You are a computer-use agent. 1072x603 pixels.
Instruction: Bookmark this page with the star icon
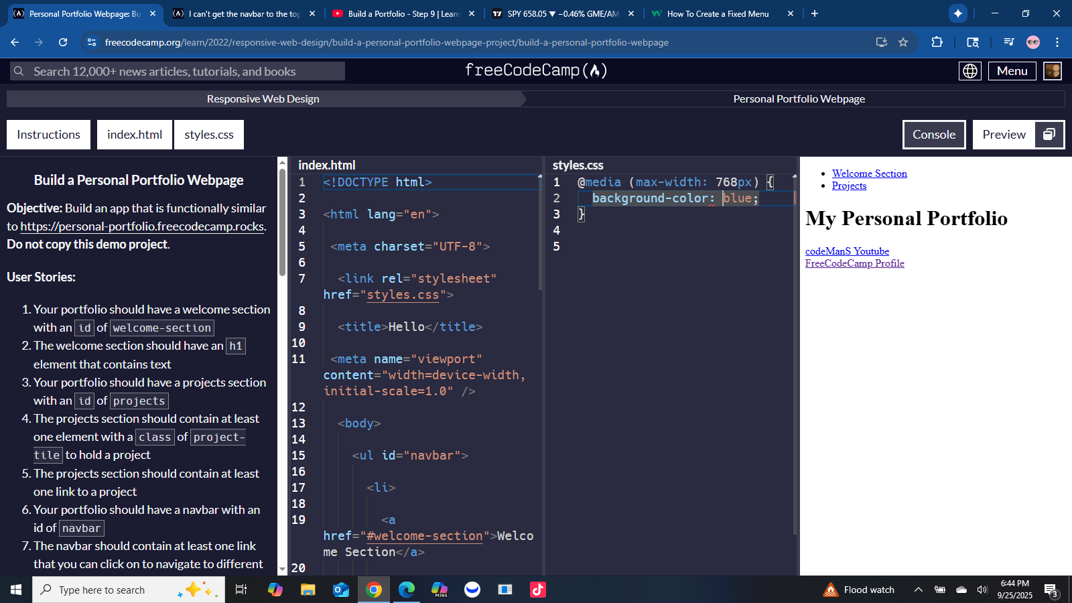click(903, 42)
